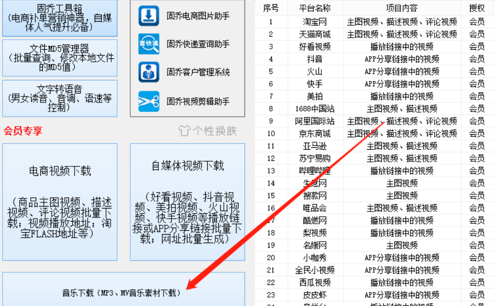Click 项目内容 cell in 小咖秀 row

pyautogui.click(x=402, y=258)
